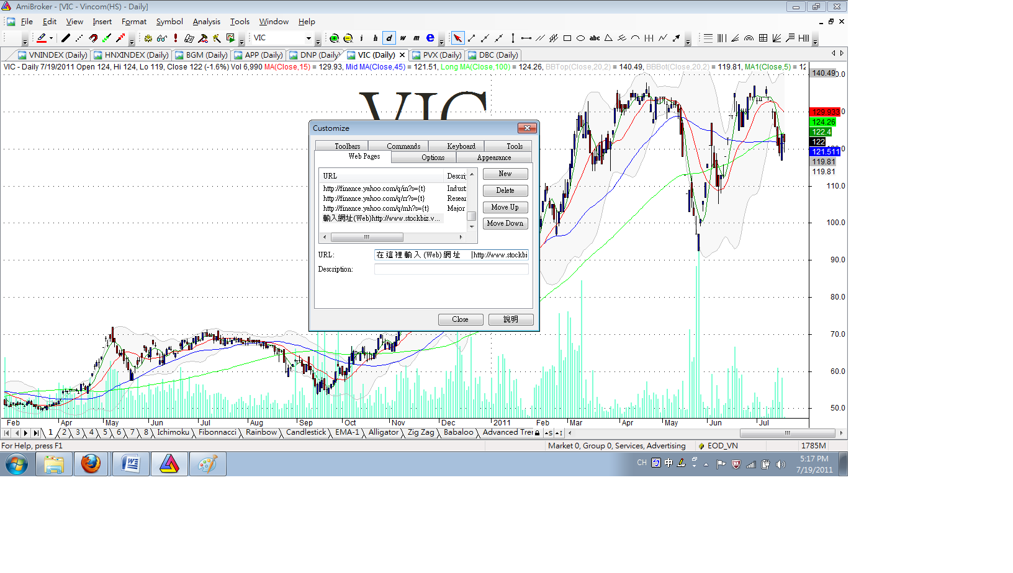Open the pen color dropdown arrow
1013x573 pixels.
click(51, 38)
